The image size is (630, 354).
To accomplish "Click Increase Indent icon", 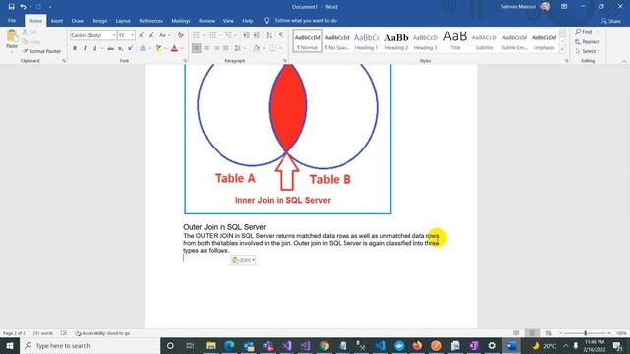I will click(x=257, y=35).
